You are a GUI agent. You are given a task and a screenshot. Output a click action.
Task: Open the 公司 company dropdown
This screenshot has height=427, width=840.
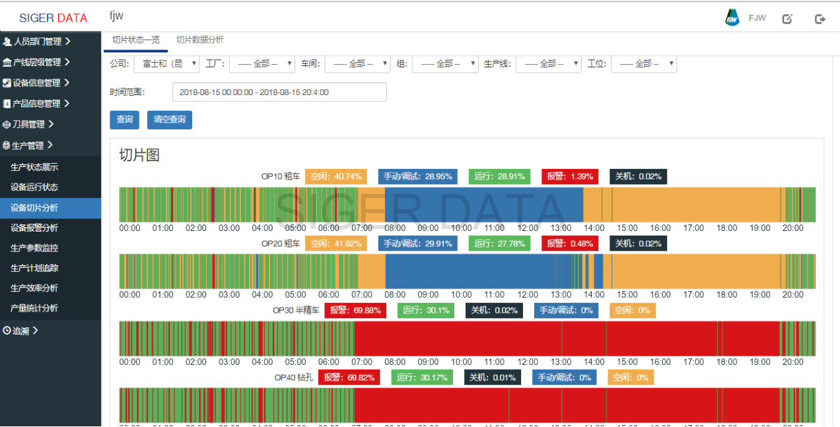point(166,64)
